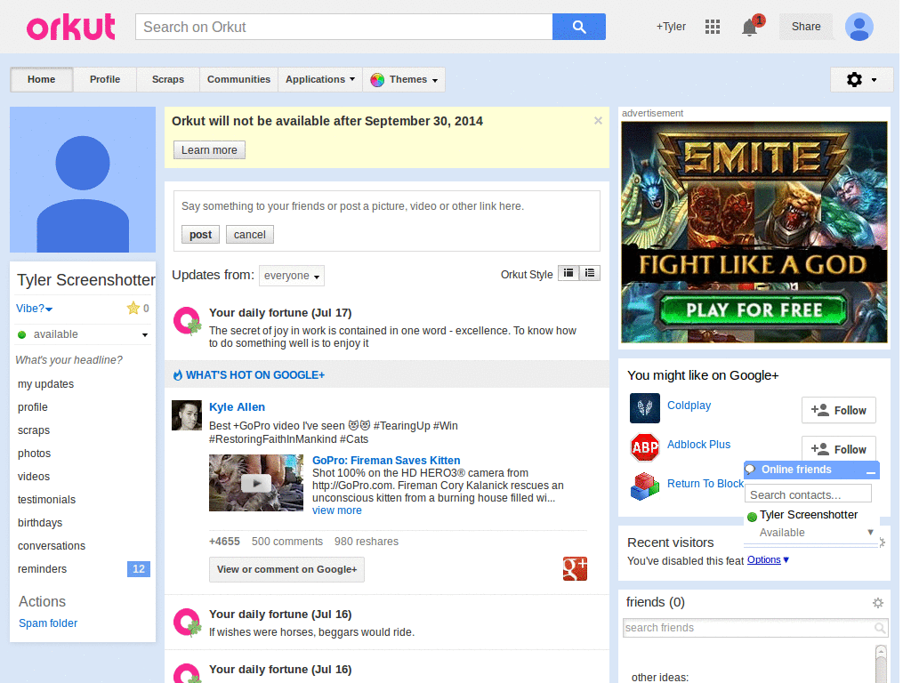
Task: Play the GoPro kitten video thumbnail
Action: tap(256, 483)
